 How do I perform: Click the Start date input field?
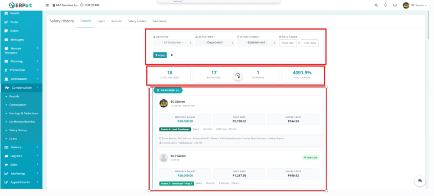[x=288, y=43]
